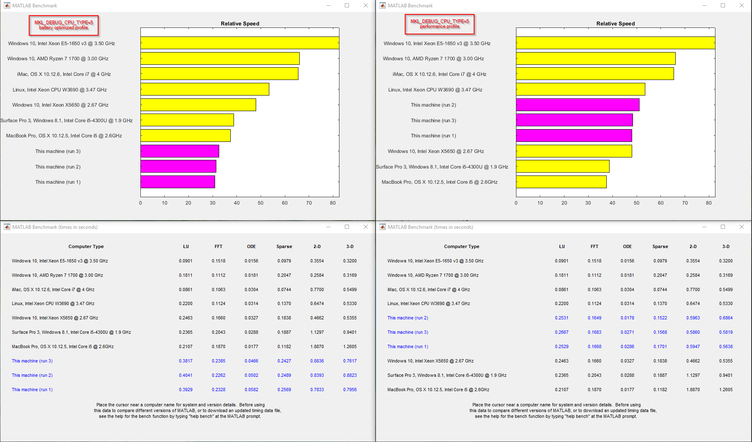The height and width of the screenshot is (442, 752).
Task: Click the 'Computer Type' header in left times table
Action: 86,246
